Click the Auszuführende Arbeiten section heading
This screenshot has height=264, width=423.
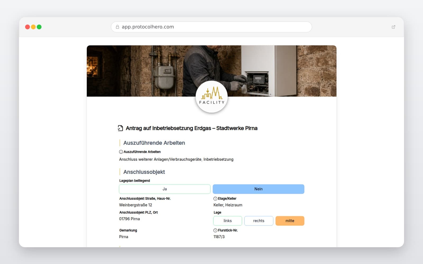(x=154, y=143)
